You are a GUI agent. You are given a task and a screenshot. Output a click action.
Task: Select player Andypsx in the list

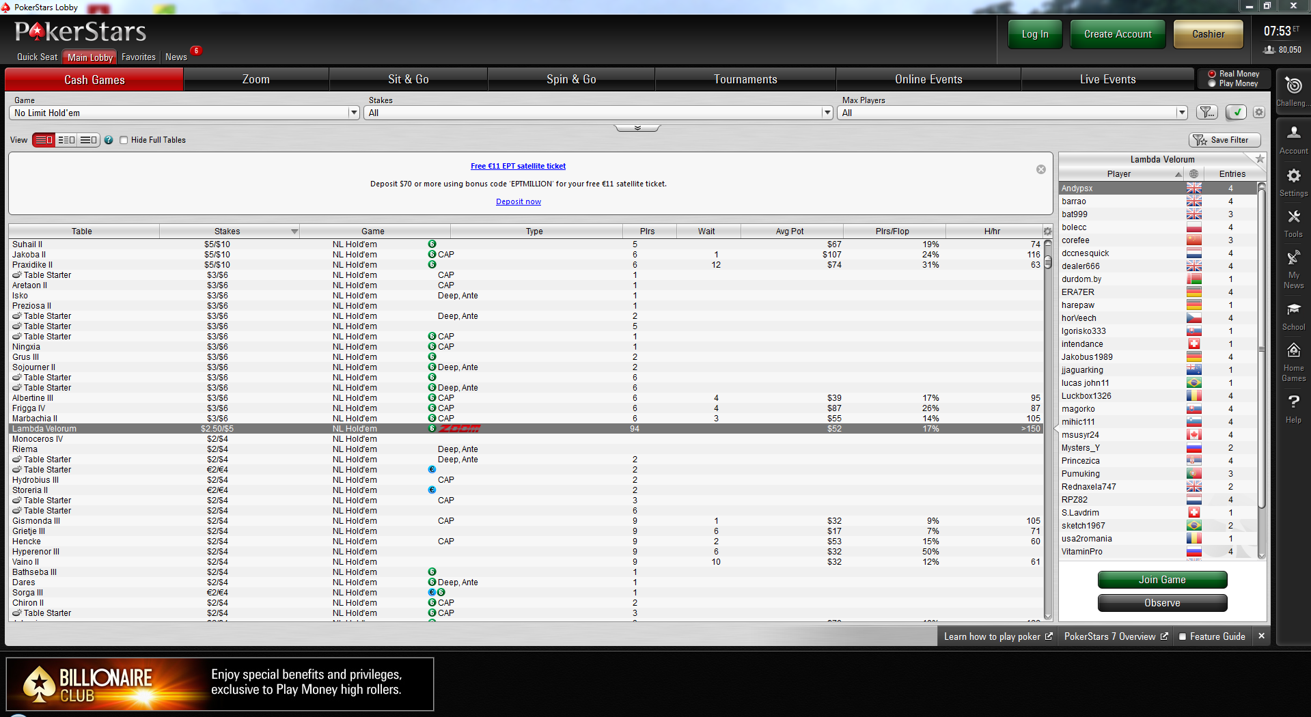(x=1158, y=188)
